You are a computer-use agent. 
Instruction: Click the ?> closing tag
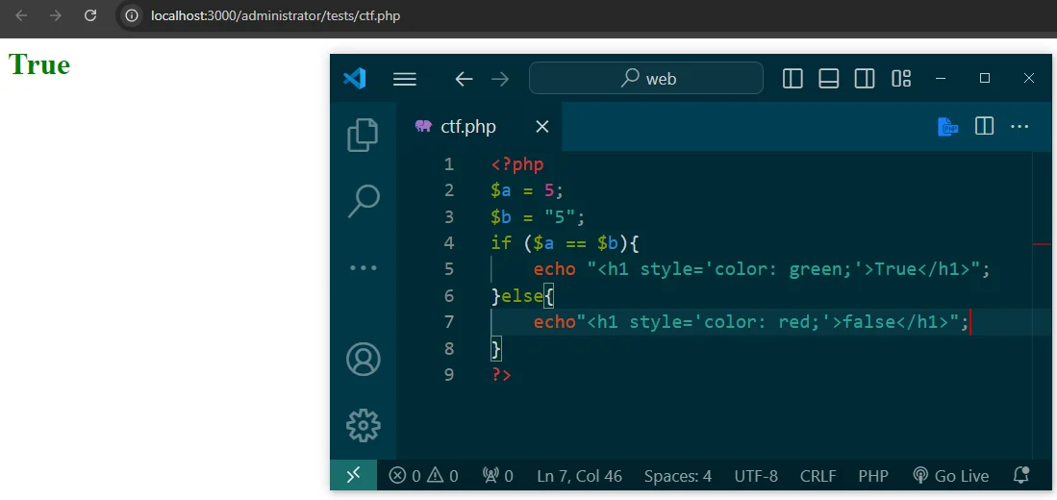pos(501,375)
